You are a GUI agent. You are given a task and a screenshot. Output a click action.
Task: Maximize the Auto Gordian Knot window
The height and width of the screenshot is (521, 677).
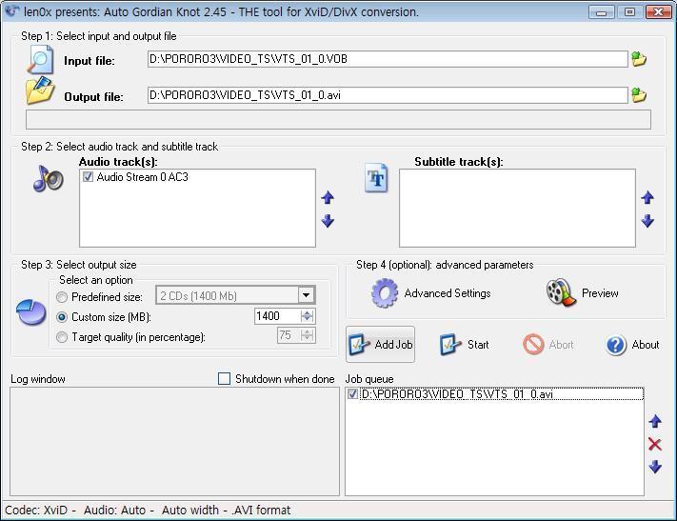629,11
